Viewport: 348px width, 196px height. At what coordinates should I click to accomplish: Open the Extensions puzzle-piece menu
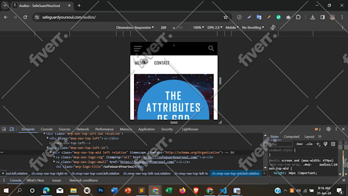pos(298,17)
